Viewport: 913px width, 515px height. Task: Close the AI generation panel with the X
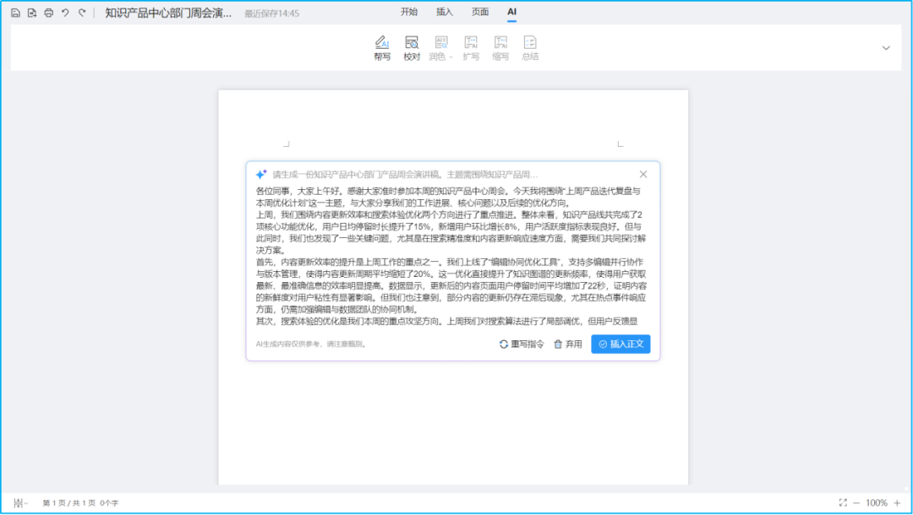click(x=642, y=174)
